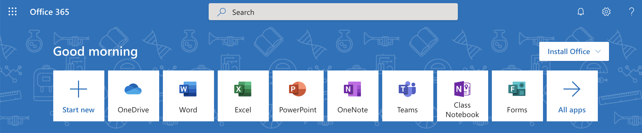Open the Forms app tile

pos(517,96)
